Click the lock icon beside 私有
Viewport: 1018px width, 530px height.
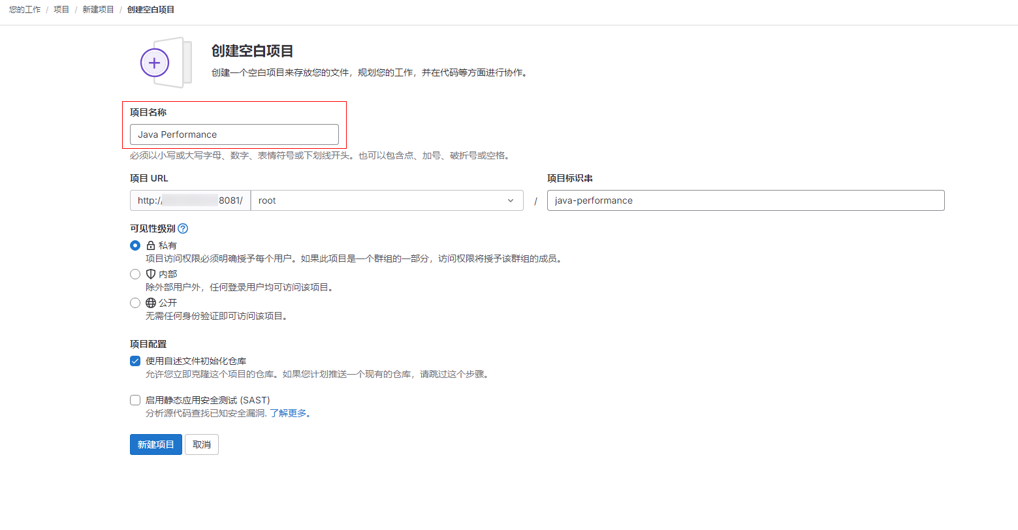151,245
